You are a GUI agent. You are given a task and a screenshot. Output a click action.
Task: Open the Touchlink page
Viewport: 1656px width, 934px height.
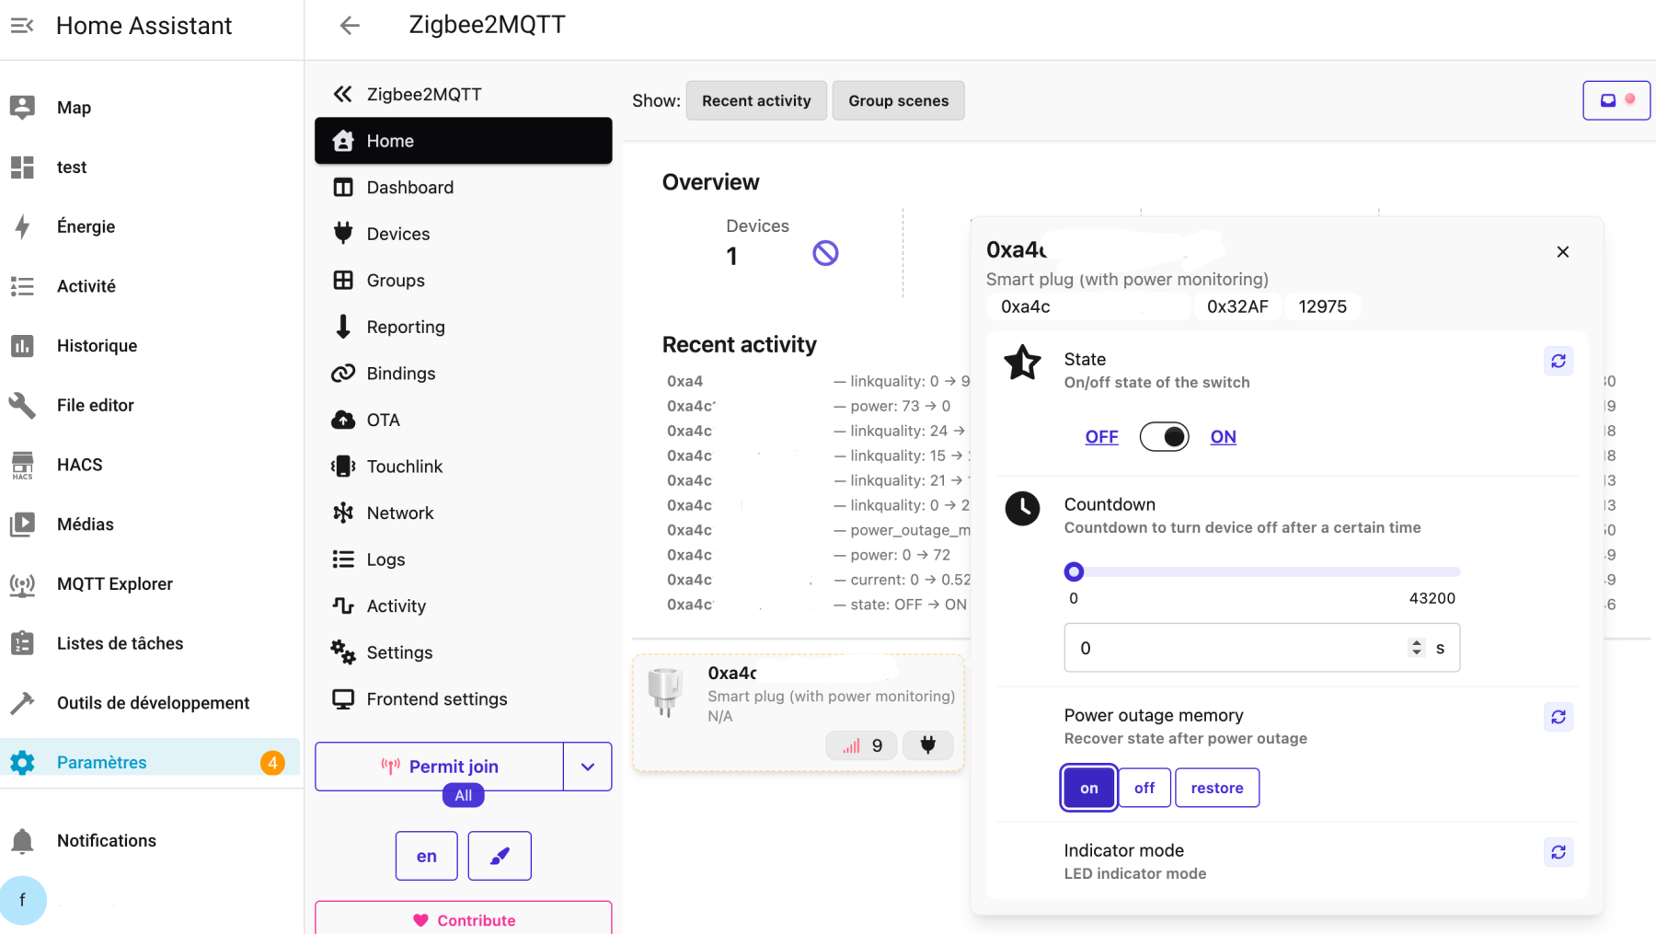tap(404, 467)
